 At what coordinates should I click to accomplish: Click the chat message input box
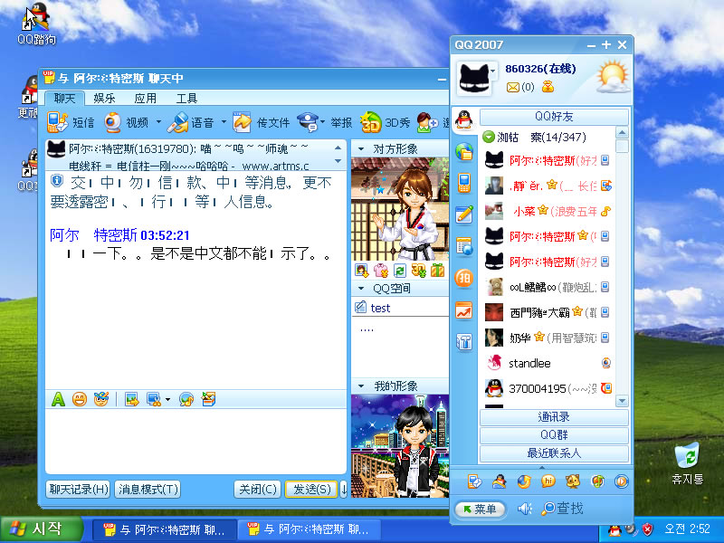(x=195, y=441)
